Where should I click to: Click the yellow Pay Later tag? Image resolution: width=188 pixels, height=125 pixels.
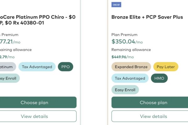pos(166,67)
